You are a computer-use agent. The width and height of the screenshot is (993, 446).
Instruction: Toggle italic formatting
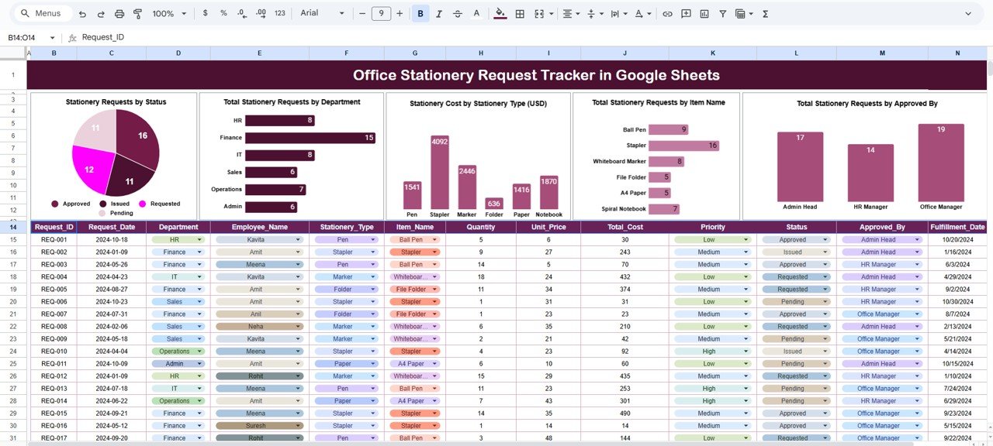(438, 14)
